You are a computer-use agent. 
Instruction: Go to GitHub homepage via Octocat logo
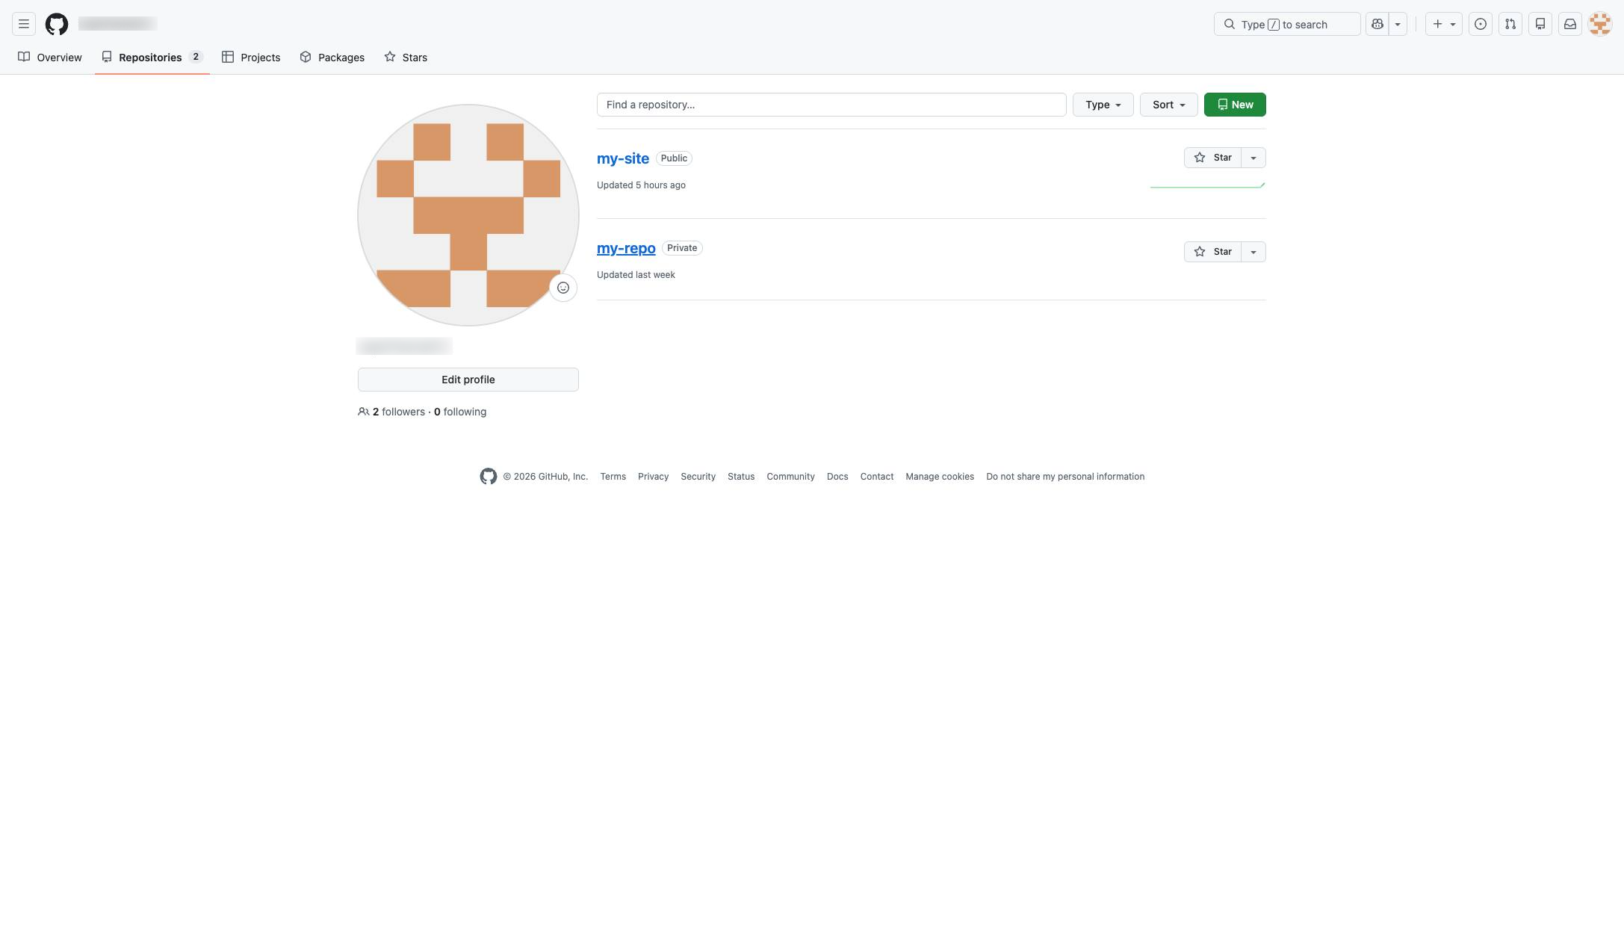[x=57, y=24]
